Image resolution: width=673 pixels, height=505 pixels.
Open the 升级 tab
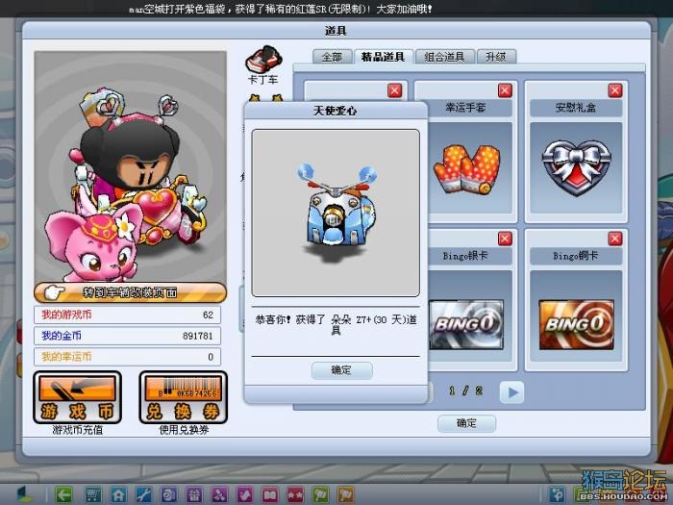496,57
